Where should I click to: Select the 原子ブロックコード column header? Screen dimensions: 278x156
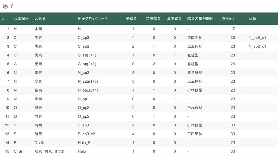tap(92, 19)
